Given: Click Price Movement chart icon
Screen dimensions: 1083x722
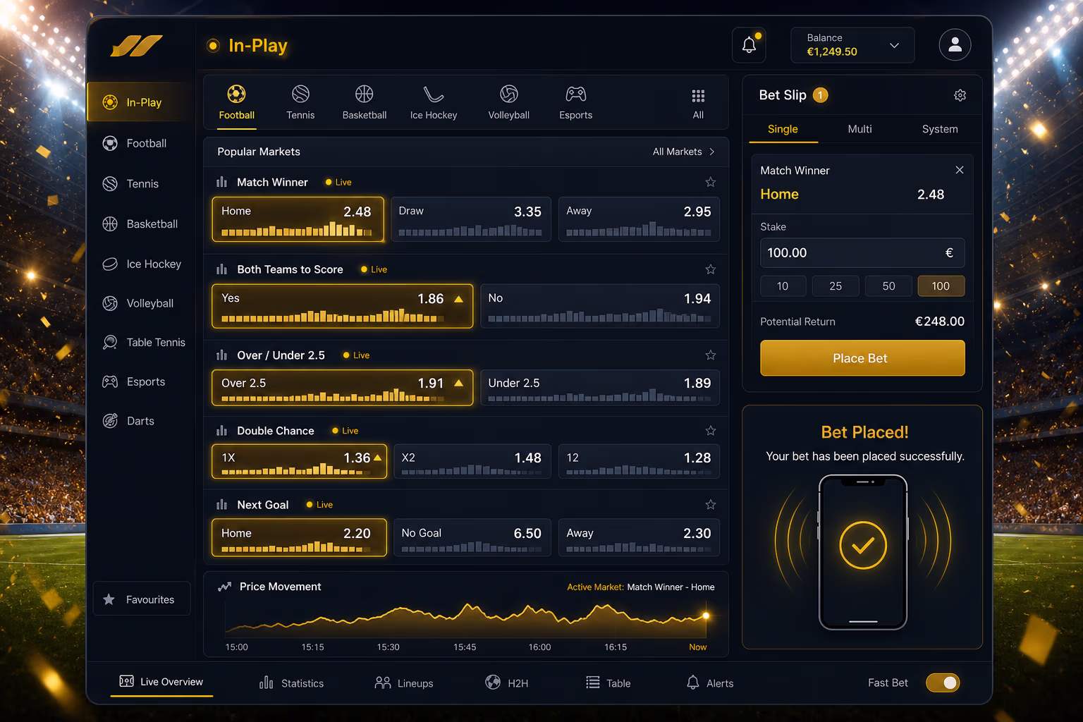Looking at the screenshot, I should tap(224, 587).
